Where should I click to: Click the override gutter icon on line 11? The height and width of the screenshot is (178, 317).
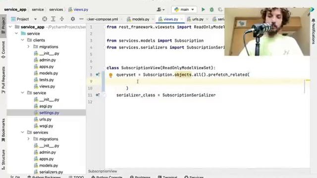[98, 95]
